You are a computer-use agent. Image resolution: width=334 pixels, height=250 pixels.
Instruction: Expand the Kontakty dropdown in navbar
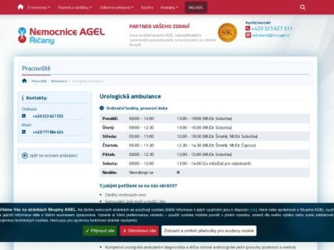[170, 7]
